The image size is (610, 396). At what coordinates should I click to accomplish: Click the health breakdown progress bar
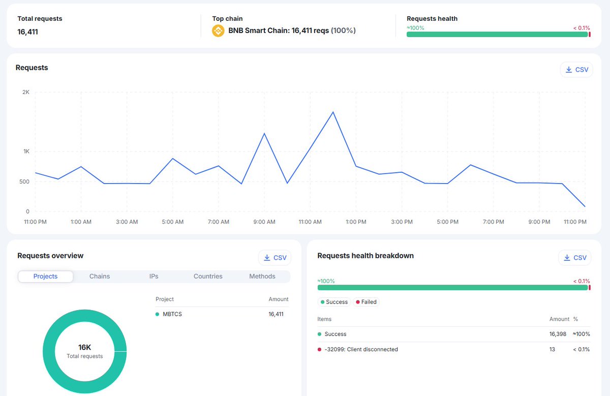click(454, 288)
